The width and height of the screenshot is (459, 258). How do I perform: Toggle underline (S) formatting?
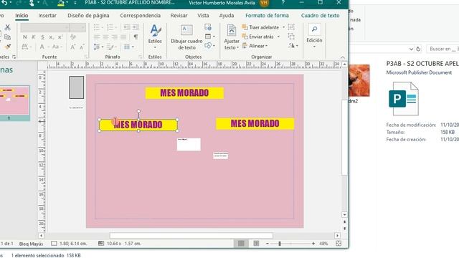(43, 37)
